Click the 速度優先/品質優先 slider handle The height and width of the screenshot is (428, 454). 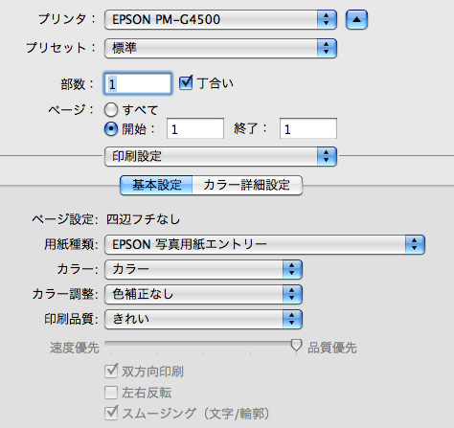pyautogui.click(x=296, y=346)
